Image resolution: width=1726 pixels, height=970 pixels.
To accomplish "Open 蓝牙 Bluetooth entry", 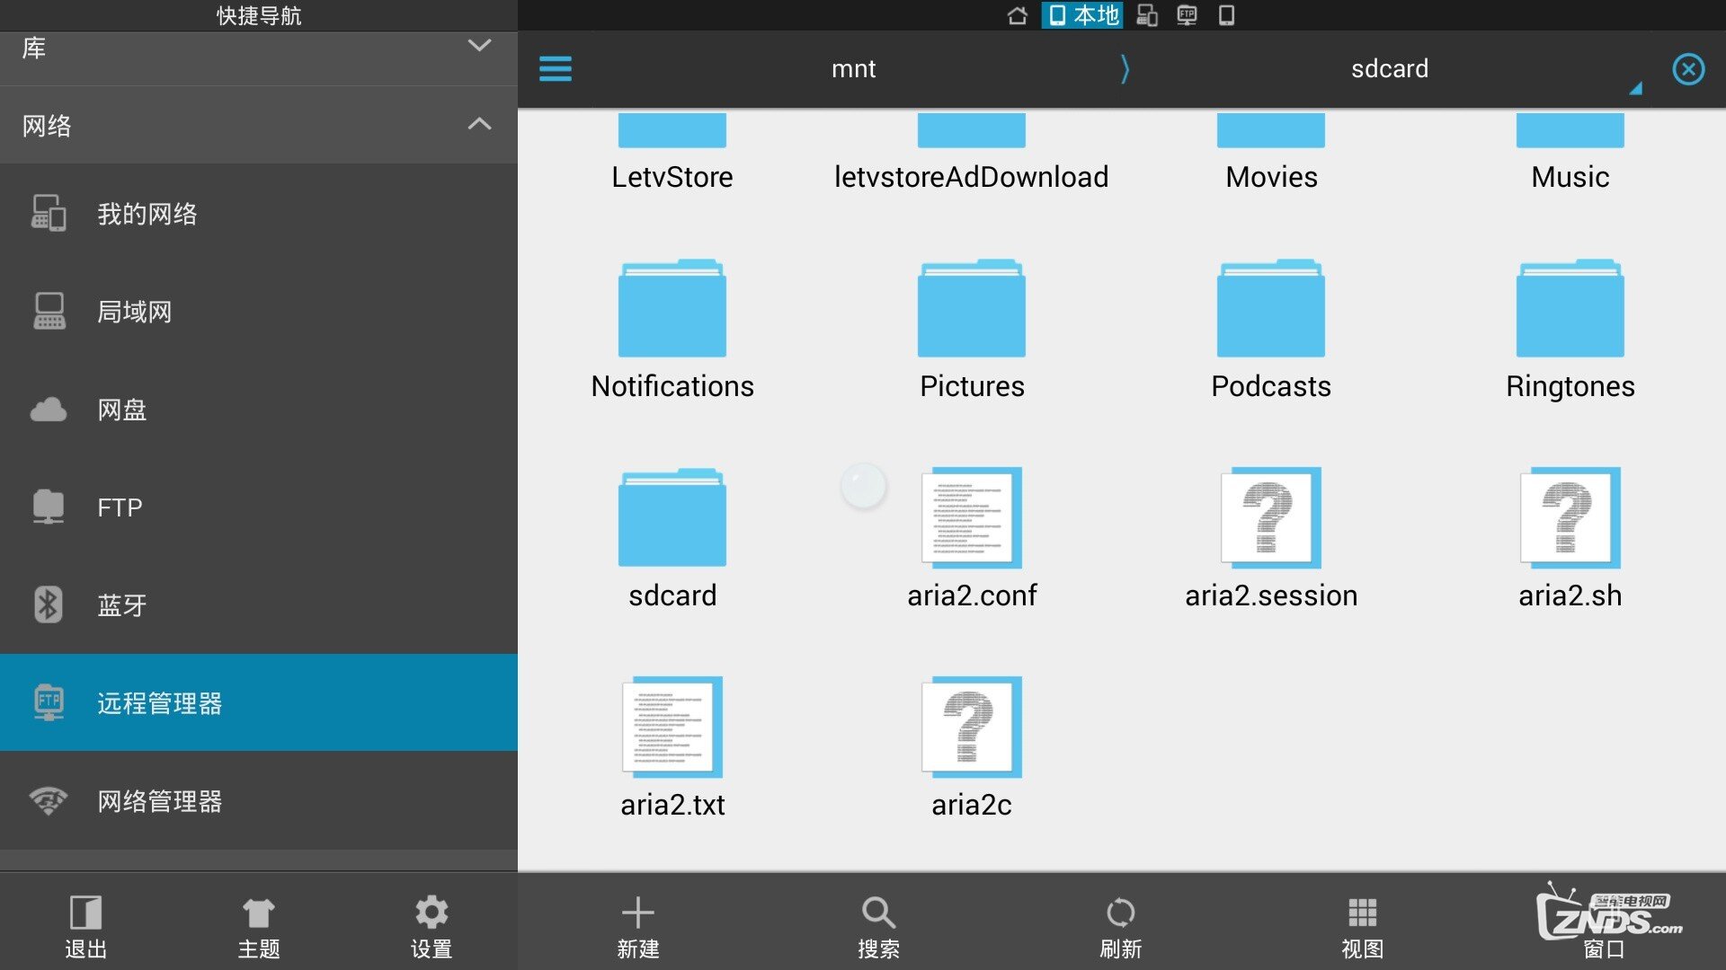I will click(x=259, y=605).
